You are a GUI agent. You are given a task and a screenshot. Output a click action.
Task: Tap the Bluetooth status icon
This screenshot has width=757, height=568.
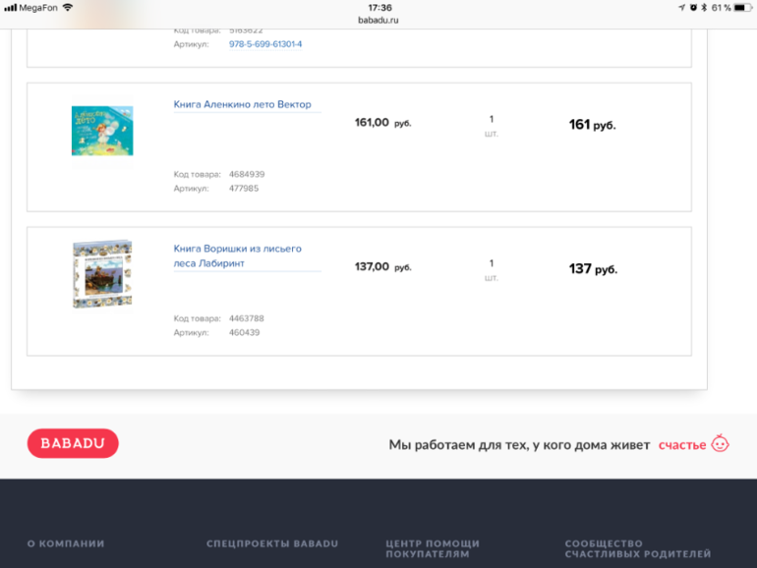pos(704,7)
